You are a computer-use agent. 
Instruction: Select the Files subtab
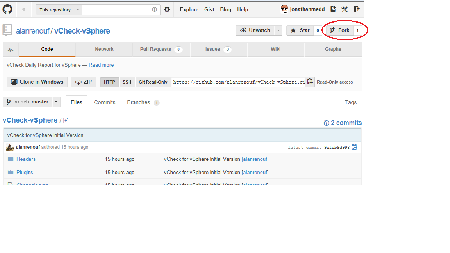click(77, 102)
